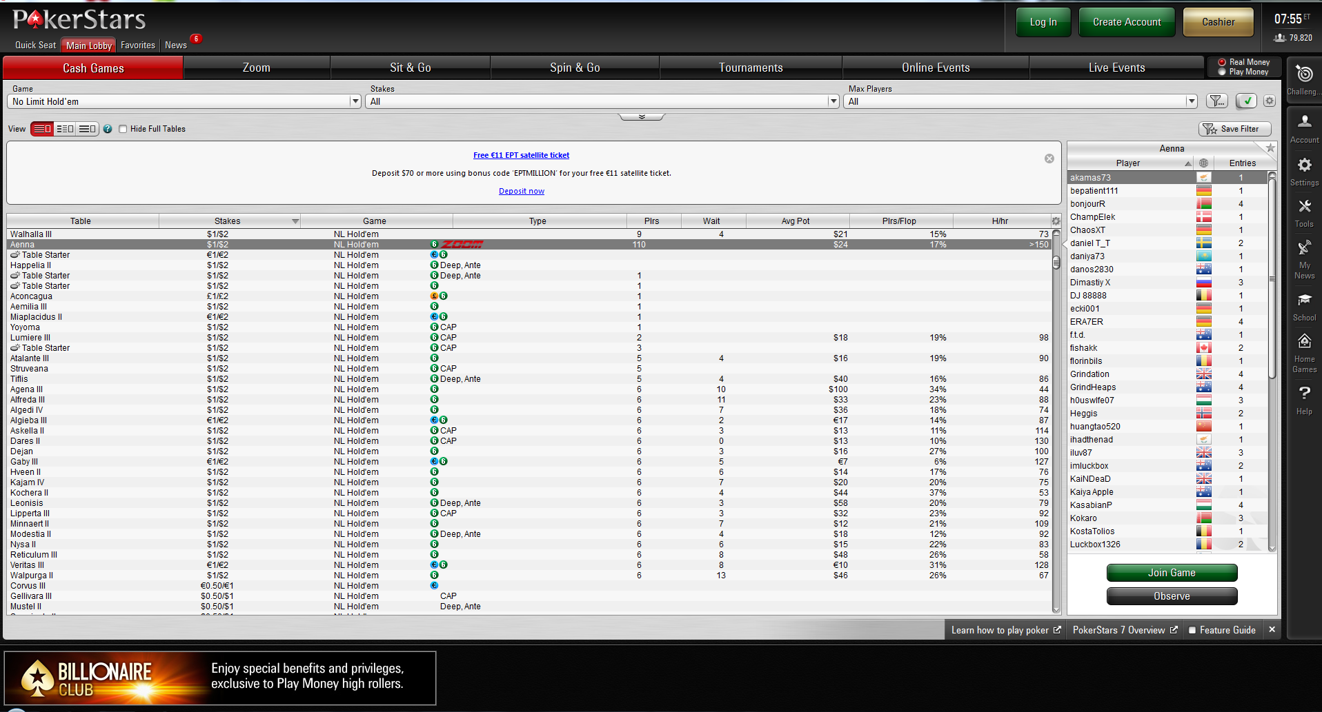This screenshot has width=1322, height=712.
Task: Switch to the Spin & Go tab
Action: 575,68
